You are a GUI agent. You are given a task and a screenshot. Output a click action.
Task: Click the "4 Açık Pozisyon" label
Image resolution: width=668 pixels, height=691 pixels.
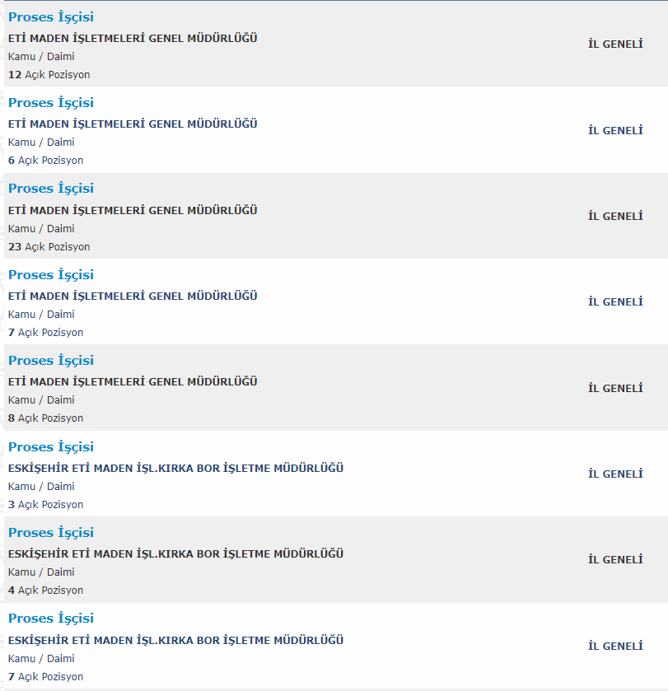point(45,591)
